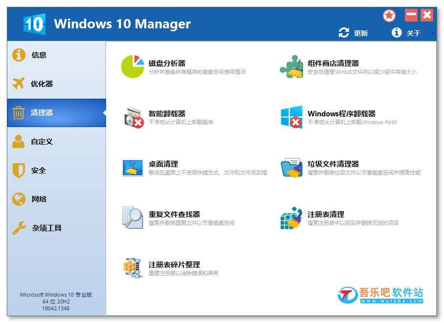The height and width of the screenshot is (323, 444).
Task: Open 垃圾文件清理器 by its title
Action: pos(333,164)
